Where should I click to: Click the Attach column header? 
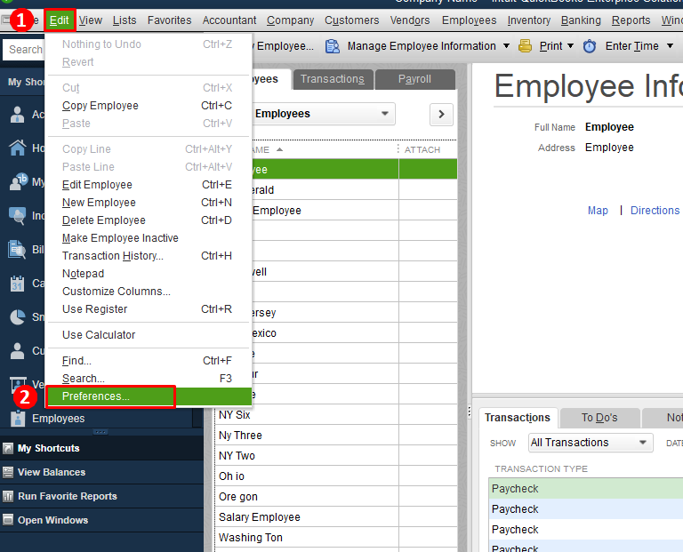[422, 149]
